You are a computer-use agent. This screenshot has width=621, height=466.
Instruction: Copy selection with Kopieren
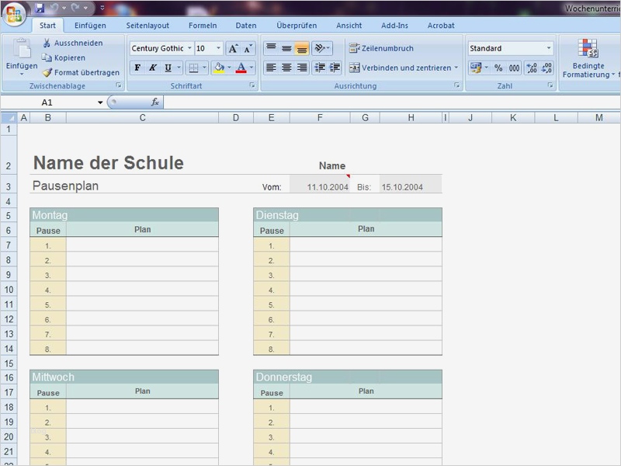coord(64,57)
